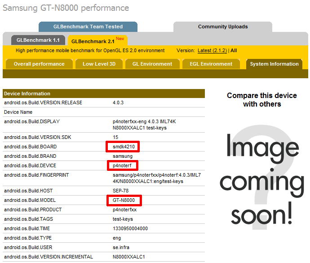Select the eng TYPE value
This screenshot has height=263, width=310.
pos(117,238)
